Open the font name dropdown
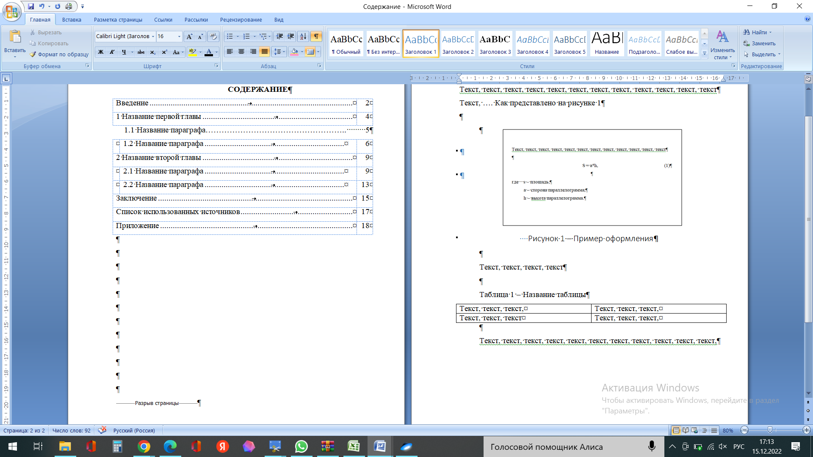The image size is (813, 457). pyautogui.click(x=153, y=36)
